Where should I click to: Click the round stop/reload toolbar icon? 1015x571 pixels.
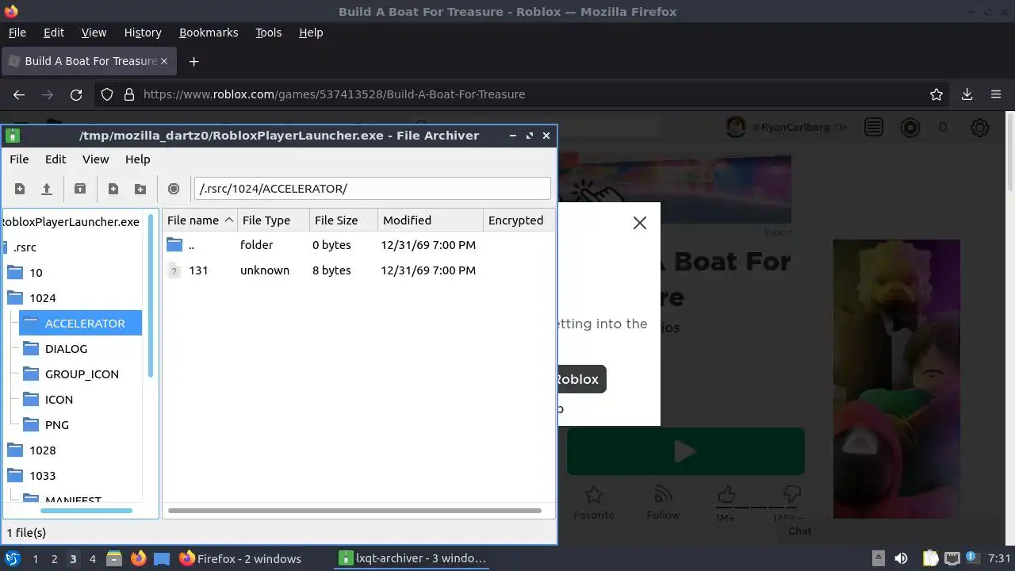[x=174, y=189]
